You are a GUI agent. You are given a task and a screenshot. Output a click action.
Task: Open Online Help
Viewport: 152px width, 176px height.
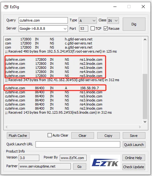(x=134, y=158)
